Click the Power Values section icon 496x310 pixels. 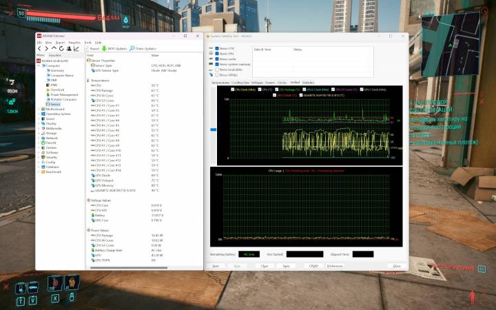[89, 230]
